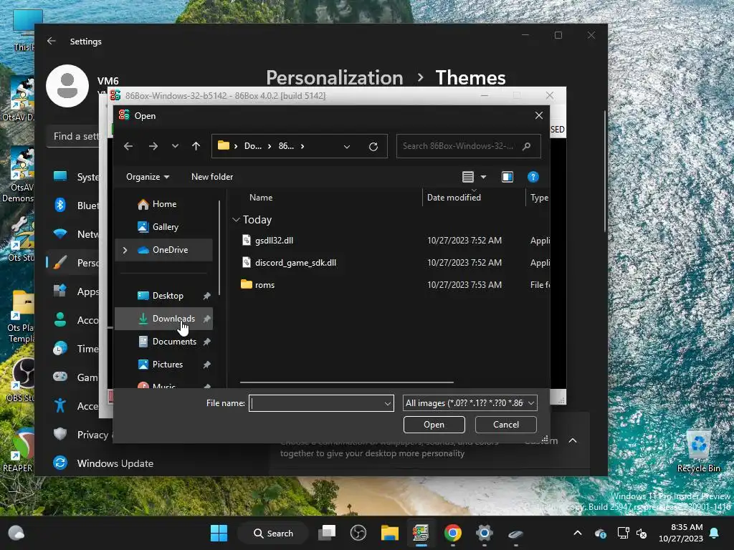Collapse the themes section chevron in Settings
The image size is (734, 550).
click(573, 440)
